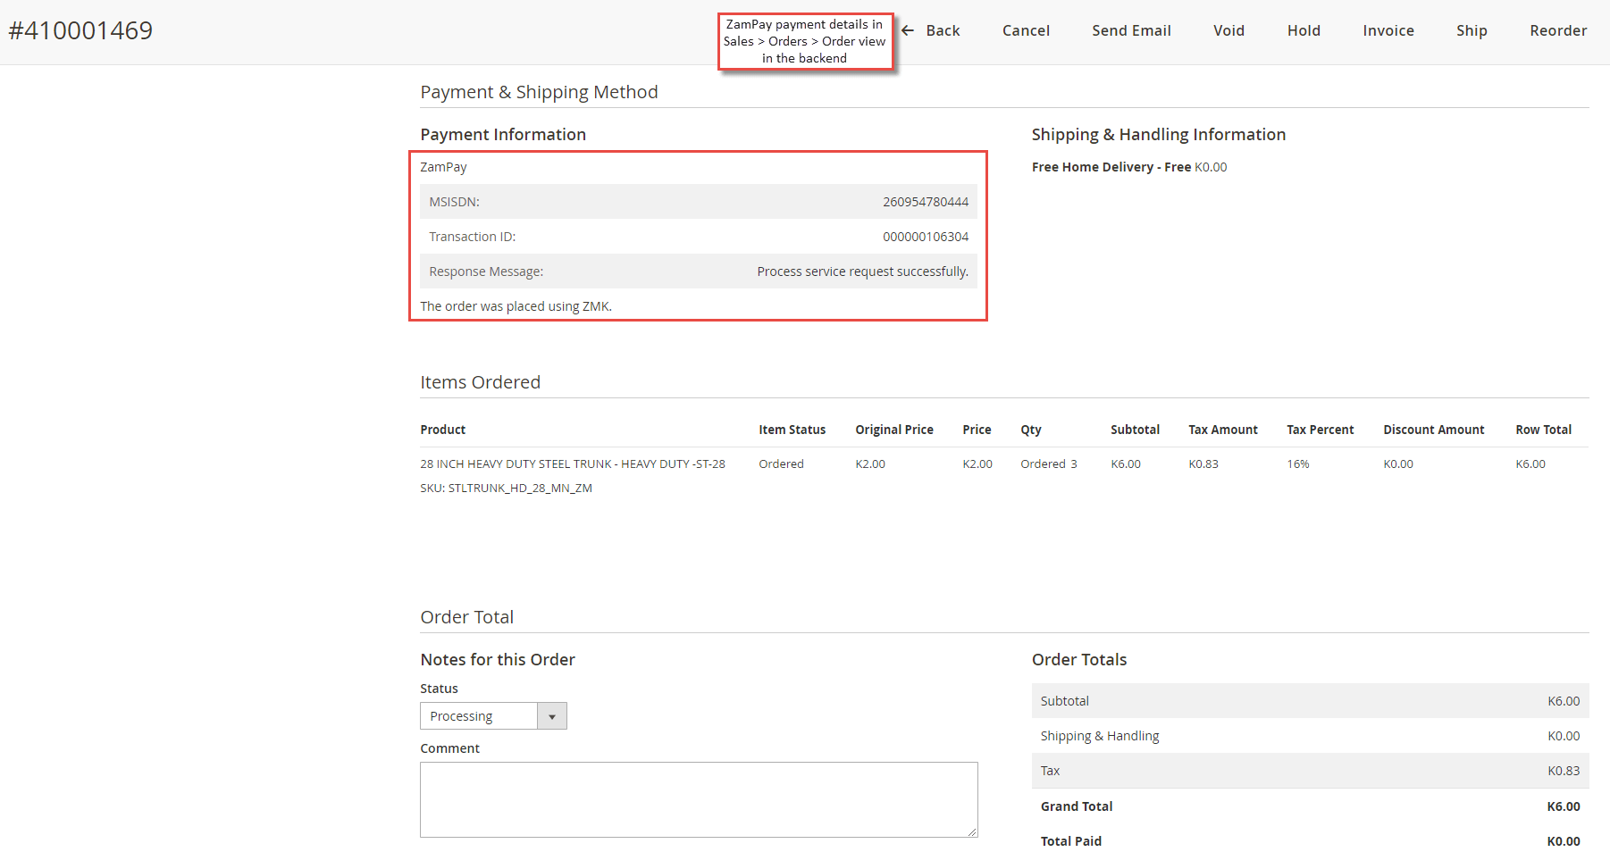Screen dimensions: 1610x852
Task: Click the Grand Total row
Action: 1310,806
